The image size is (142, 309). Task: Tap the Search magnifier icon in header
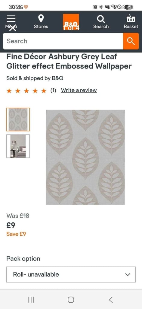click(x=101, y=19)
